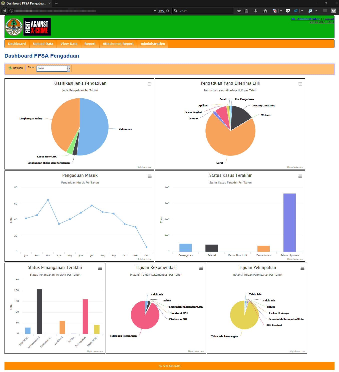Expand the Tahun year dropdown

tap(68, 68)
